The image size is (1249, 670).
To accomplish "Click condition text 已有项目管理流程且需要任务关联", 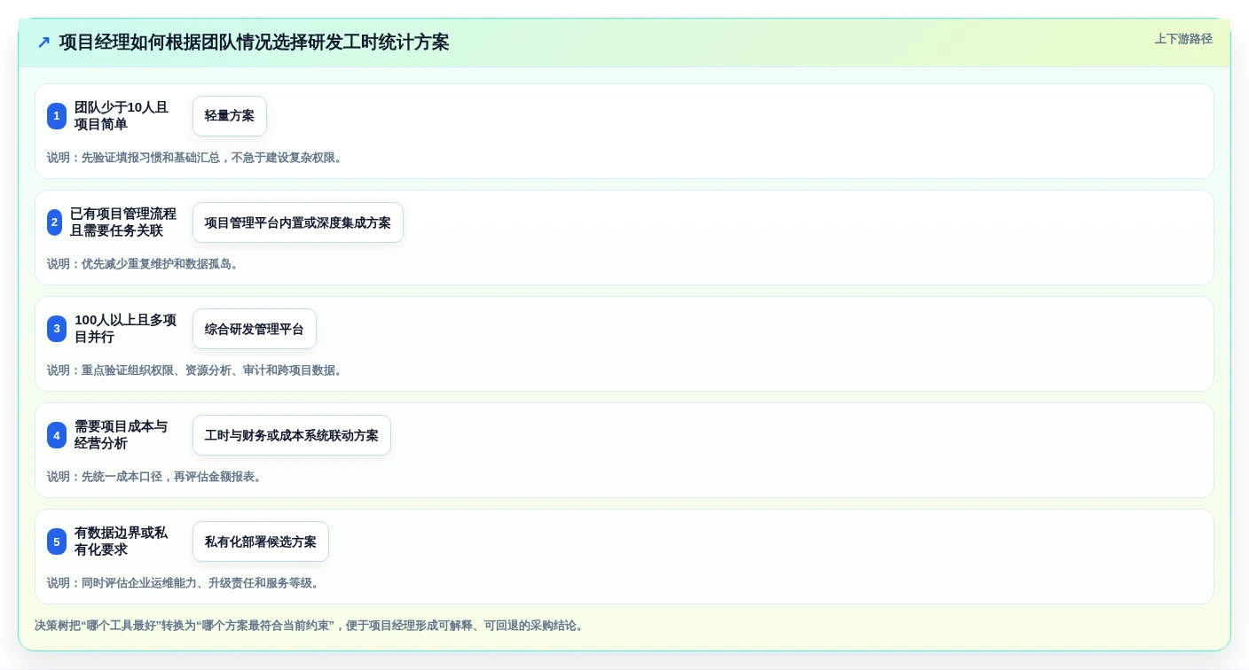I will tap(123, 222).
